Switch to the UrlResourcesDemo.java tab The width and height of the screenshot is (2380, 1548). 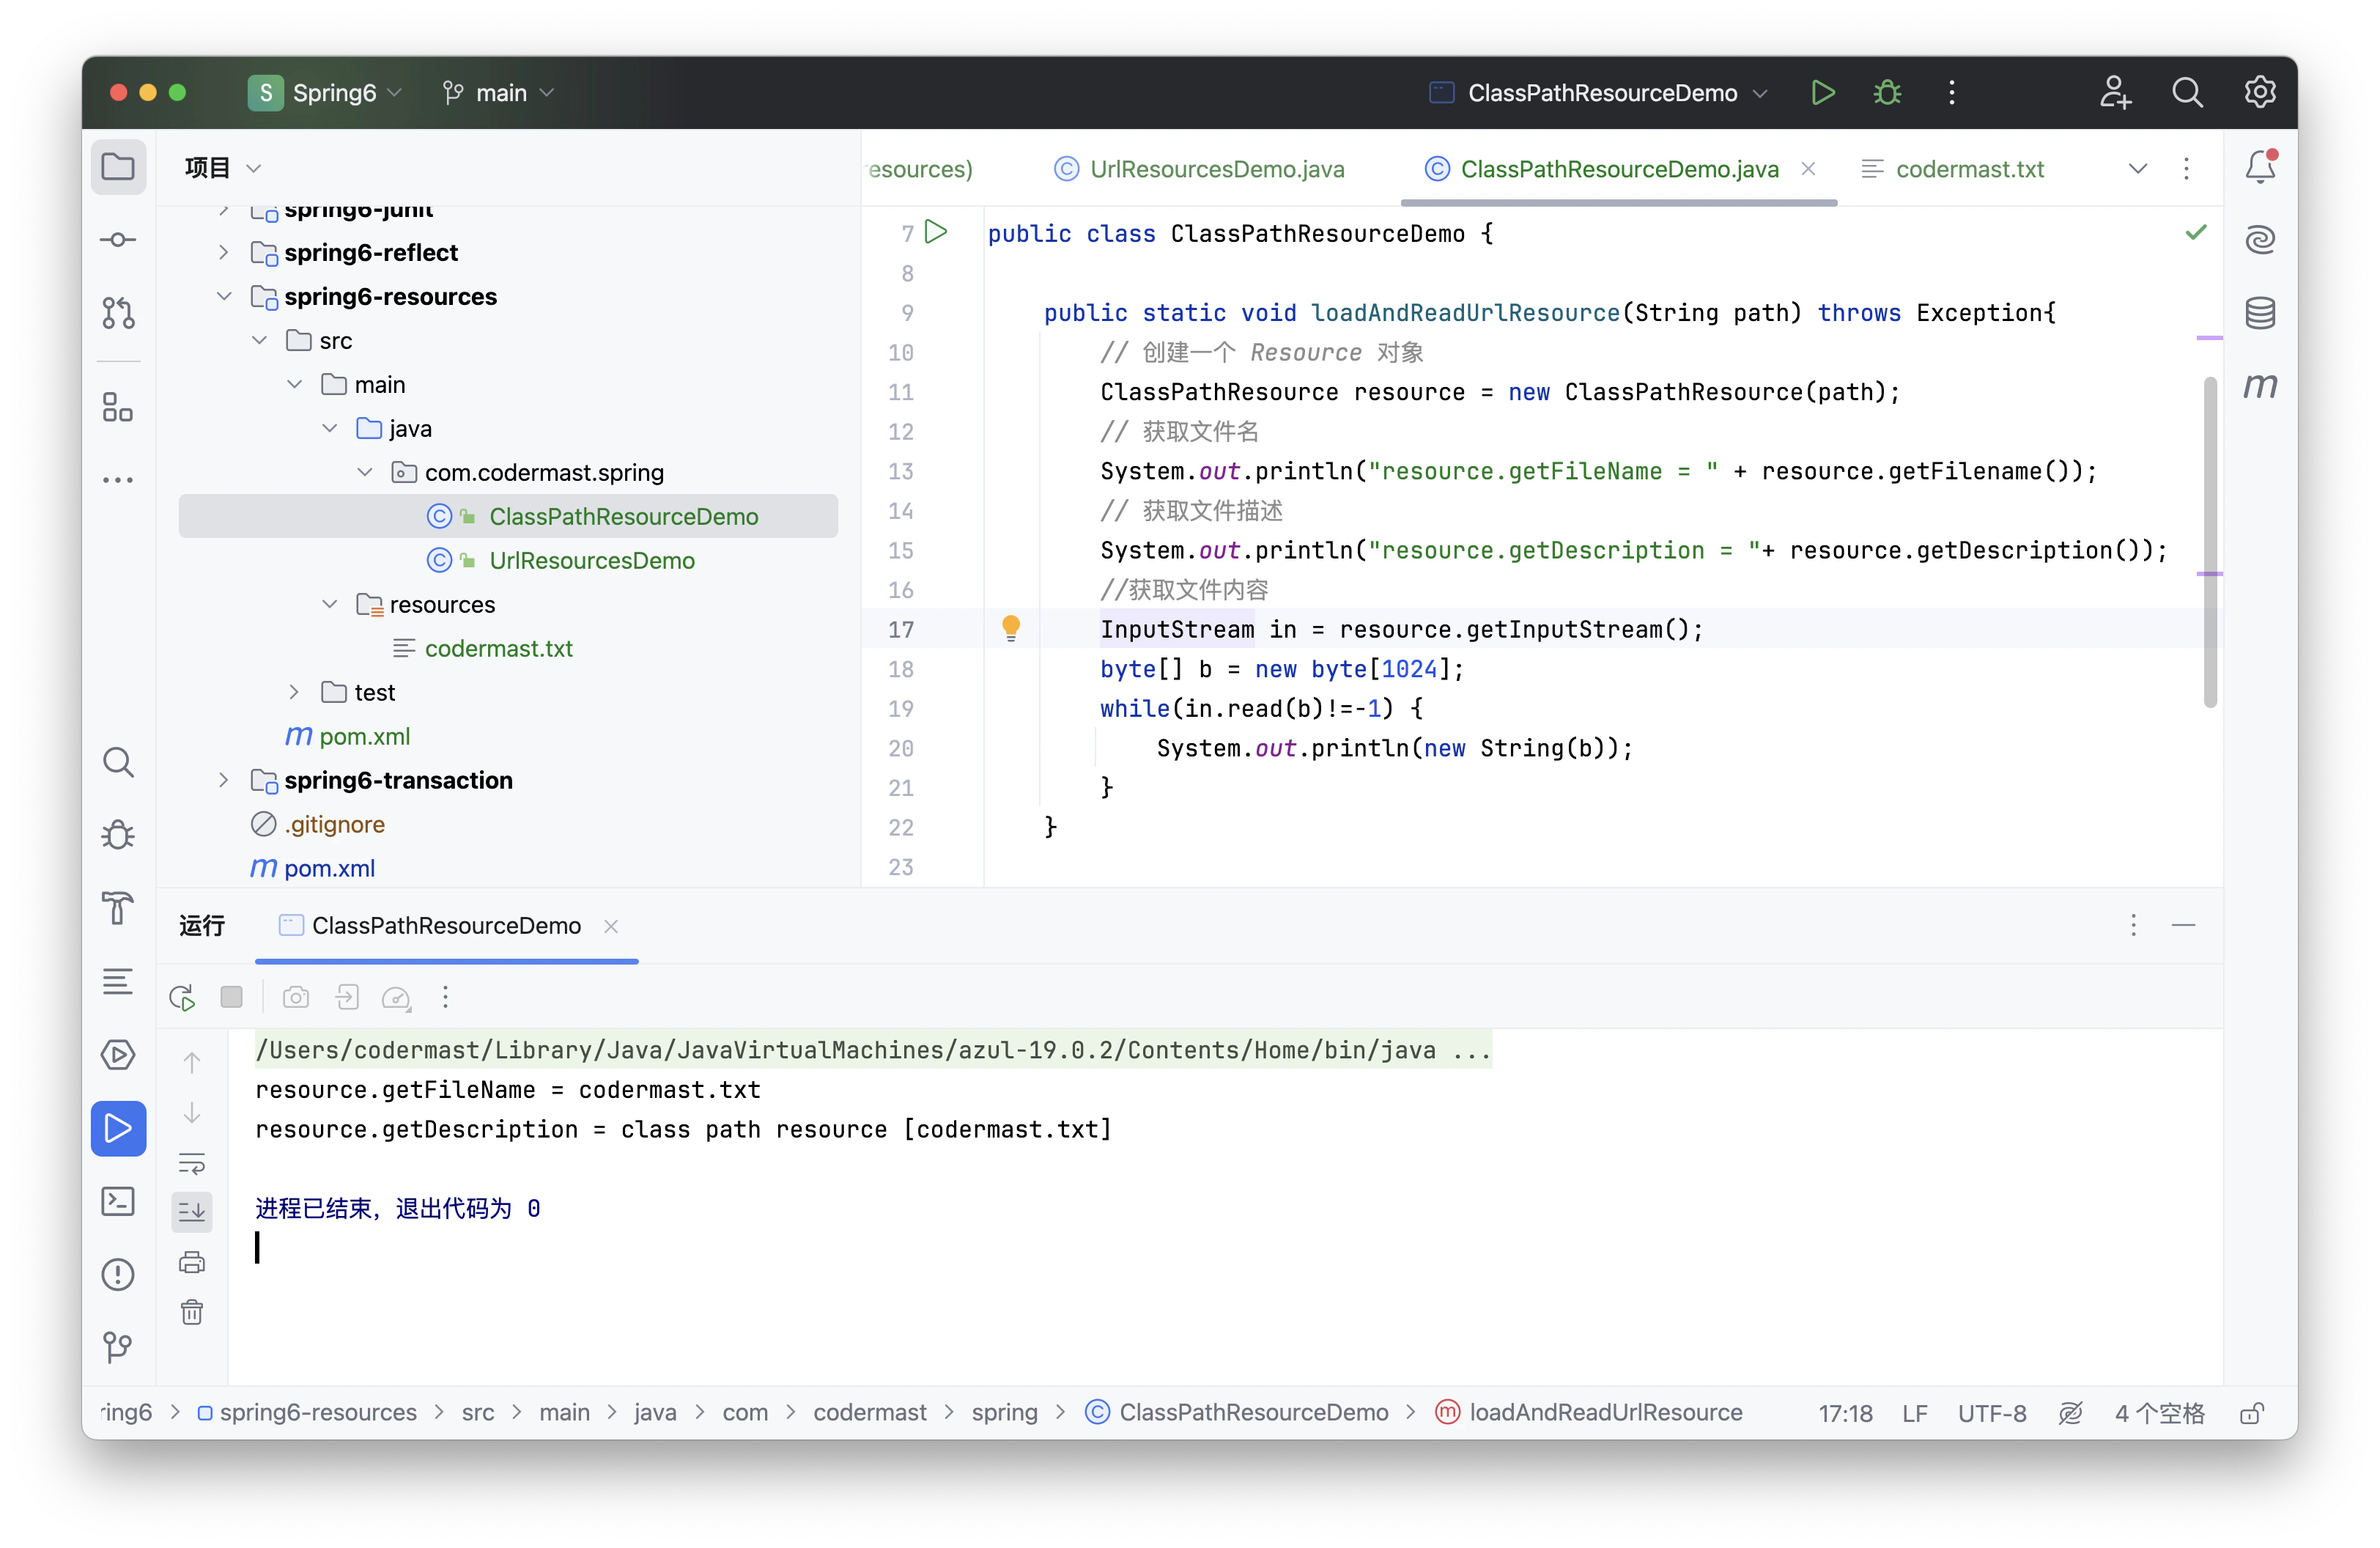coord(1216,169)
